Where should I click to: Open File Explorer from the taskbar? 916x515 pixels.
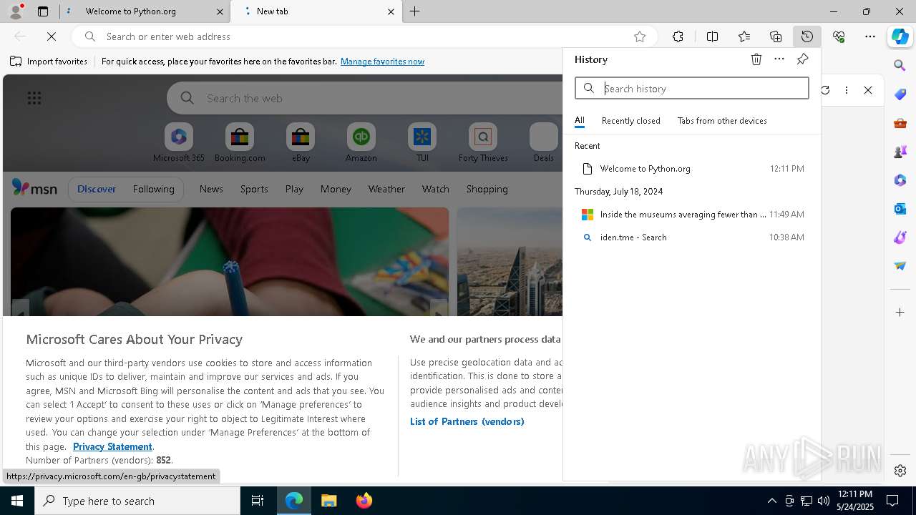pyautogui.click(x=329, y=501)
